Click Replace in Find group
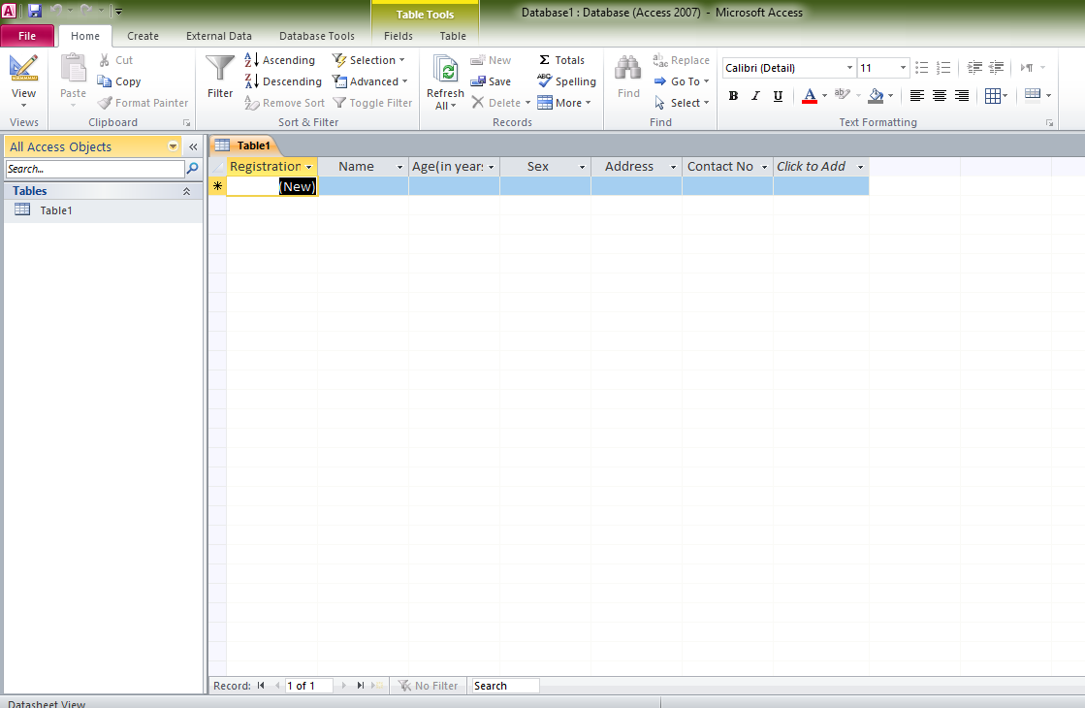The height and width of the screenshot is (708, 1085). coord(681,60)
